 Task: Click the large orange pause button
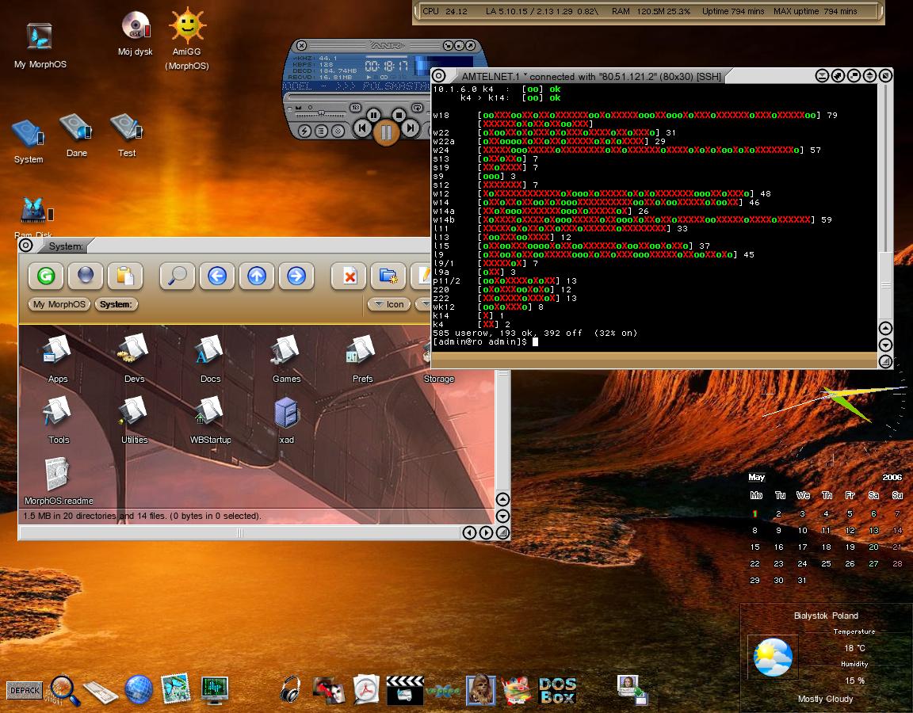[385, 132]
